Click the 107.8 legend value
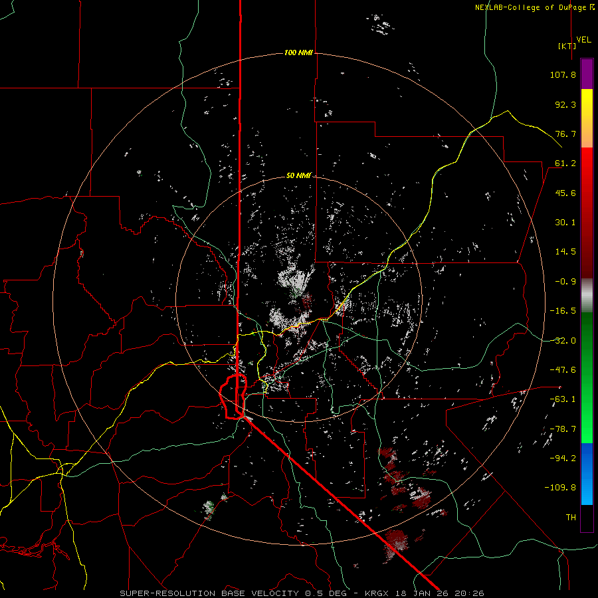598x598 pixels. click(x=563, y=74)
